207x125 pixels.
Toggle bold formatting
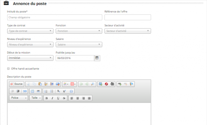point(47,98)
